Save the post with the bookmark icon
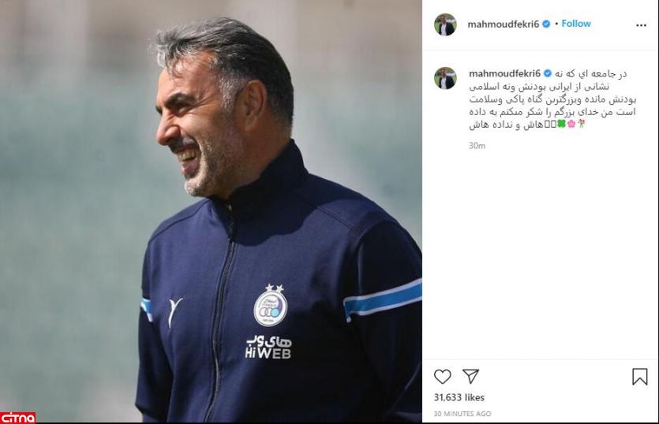The height and width of the screenshot is (424, 659). (640, 377)
